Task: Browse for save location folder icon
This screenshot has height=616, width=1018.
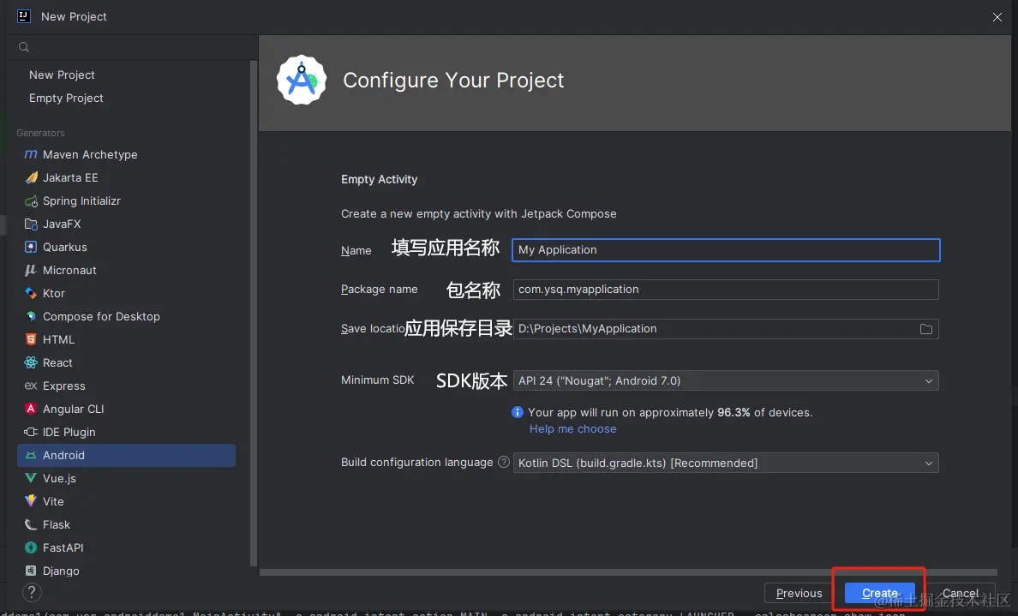Action: click(925, 329)
